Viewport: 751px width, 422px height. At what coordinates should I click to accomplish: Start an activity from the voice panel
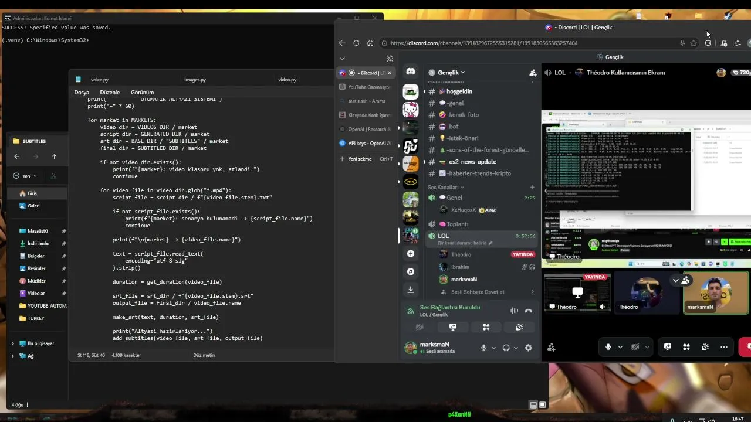(486, 327)
